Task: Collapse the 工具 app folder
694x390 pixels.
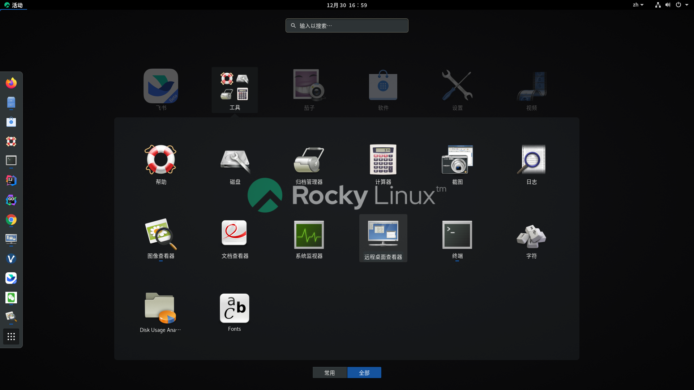Action: 235,90
